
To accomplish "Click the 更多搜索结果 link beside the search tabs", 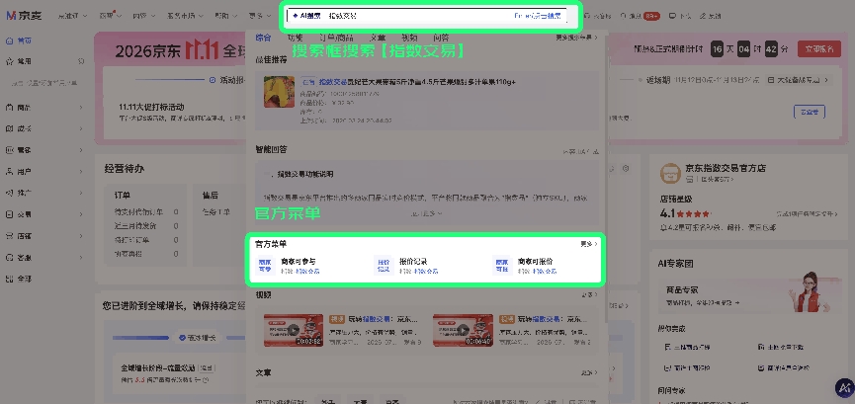I will point(576,38).
